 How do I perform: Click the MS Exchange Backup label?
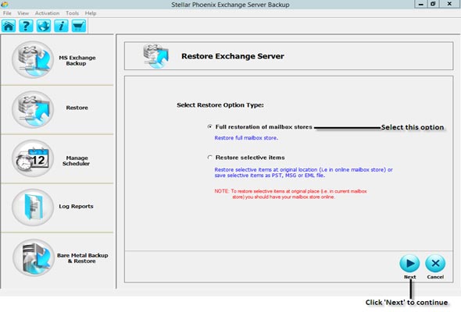click(x=77, y=61)
